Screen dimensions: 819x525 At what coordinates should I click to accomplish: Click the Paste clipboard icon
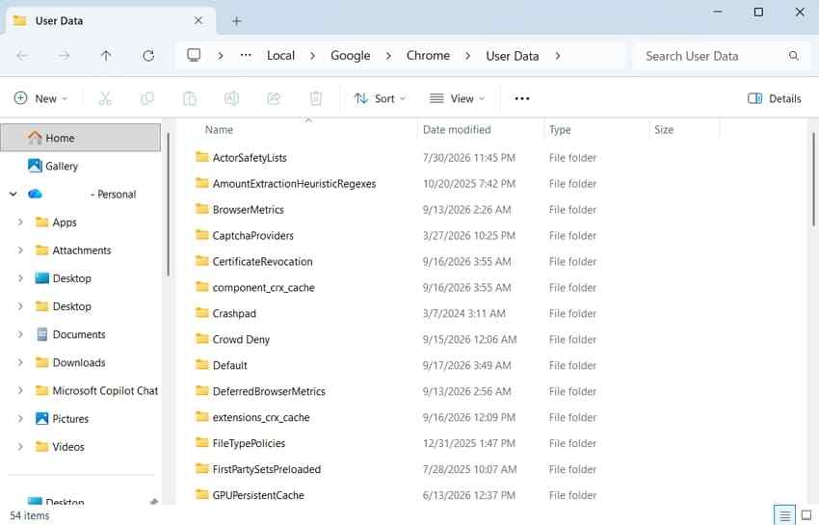click(x=190, y=98)
